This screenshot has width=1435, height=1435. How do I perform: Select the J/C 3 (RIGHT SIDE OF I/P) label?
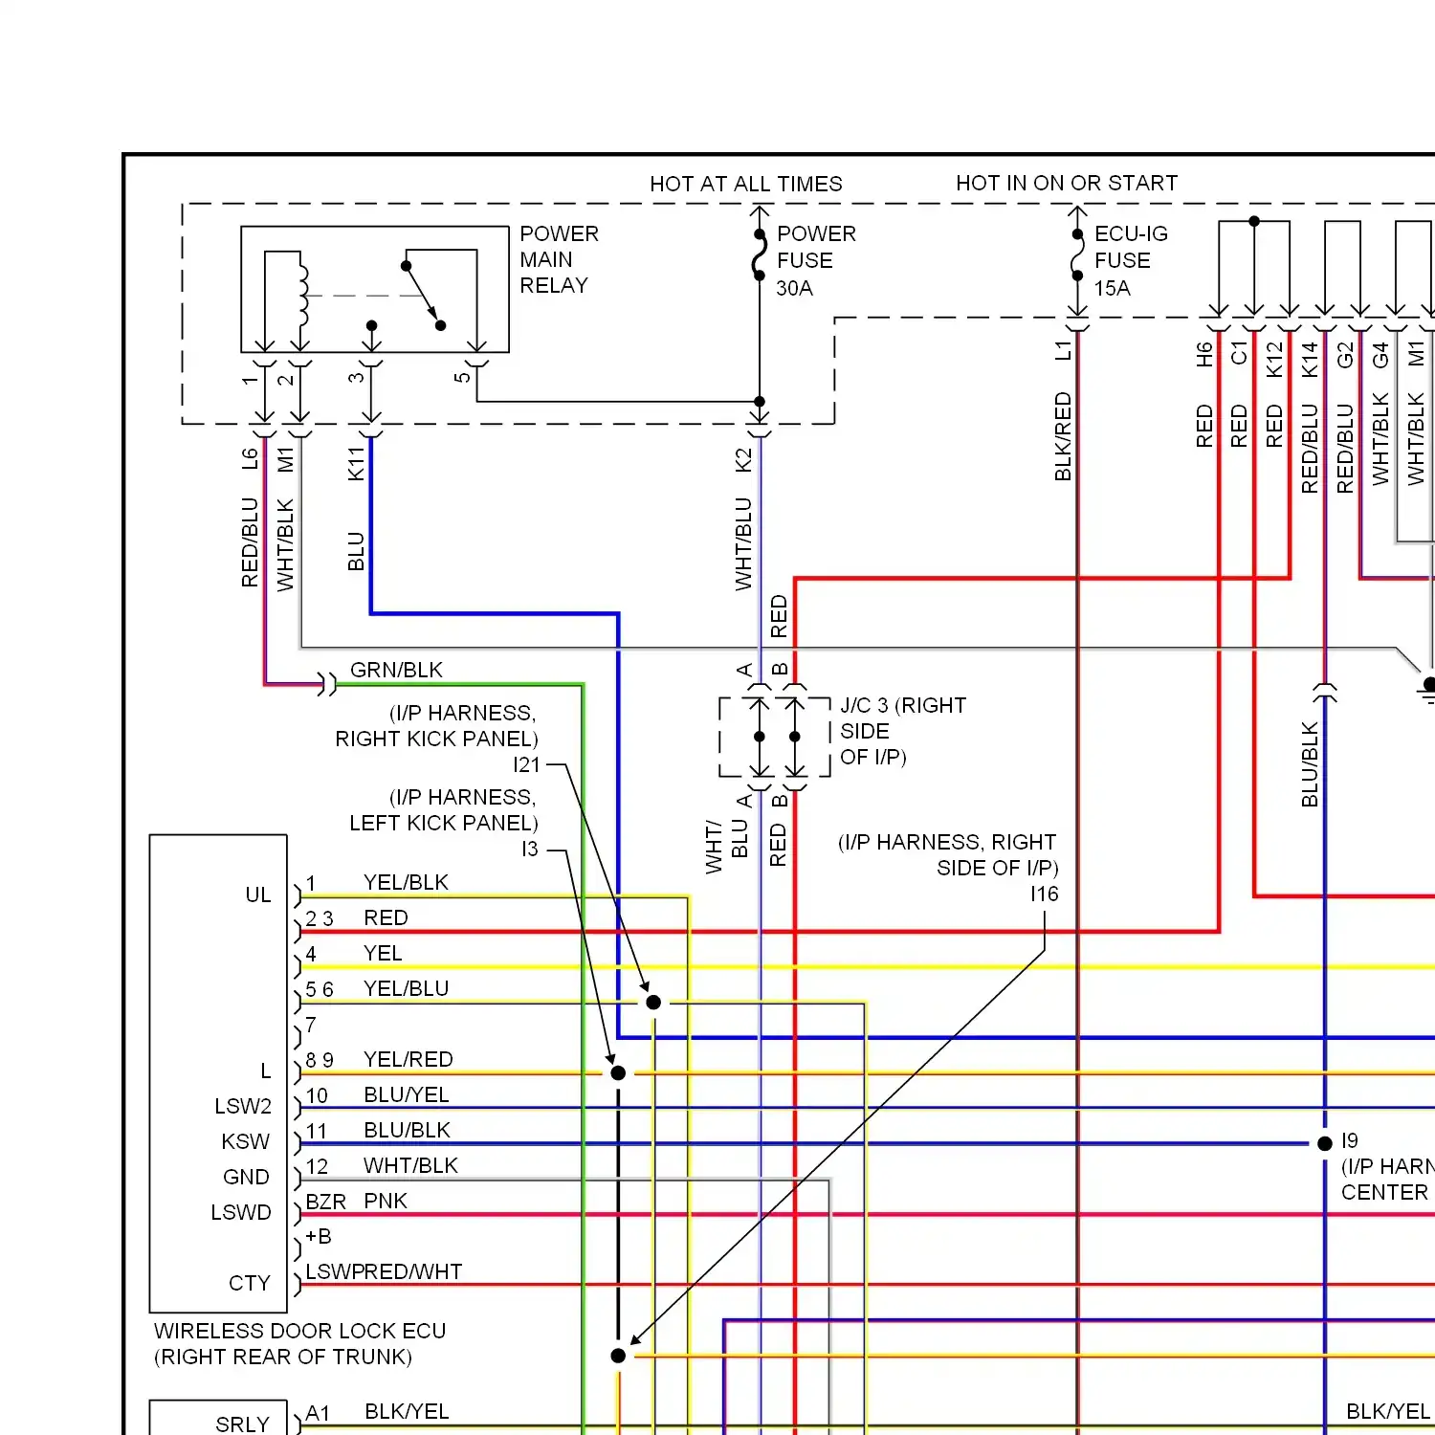click(903, 731)
